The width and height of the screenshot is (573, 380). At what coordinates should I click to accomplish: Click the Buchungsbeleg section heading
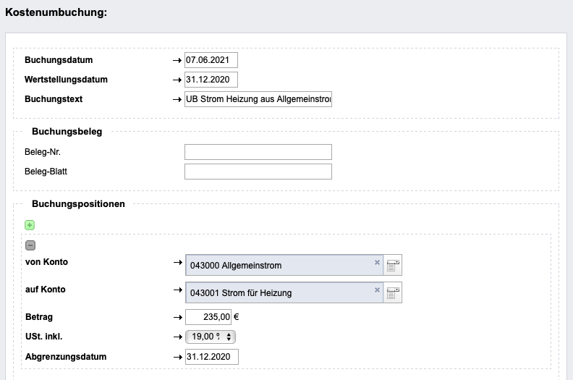[x=67, y=131]
